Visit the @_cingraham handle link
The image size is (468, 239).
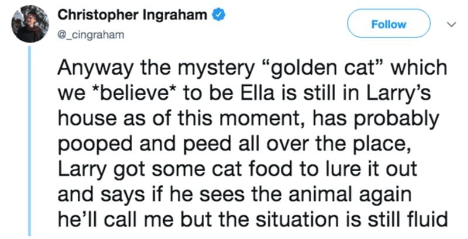(x=91, y=35)
